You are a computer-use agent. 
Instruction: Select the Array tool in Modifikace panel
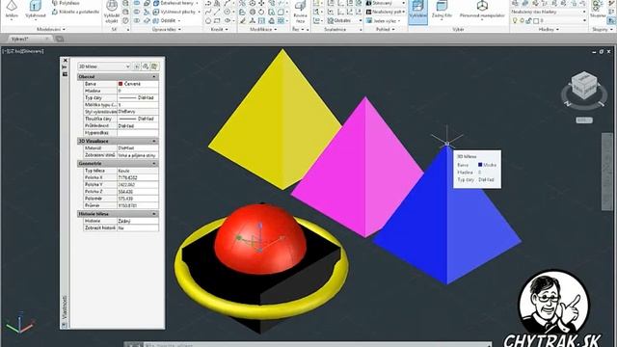click(x=281, y=20)
